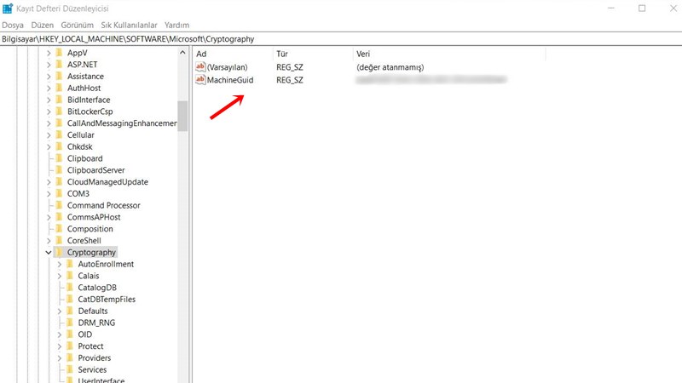Click the Clipboard folder icon
The width and height of the screenshot is (682, 383).
pos(60,158)
